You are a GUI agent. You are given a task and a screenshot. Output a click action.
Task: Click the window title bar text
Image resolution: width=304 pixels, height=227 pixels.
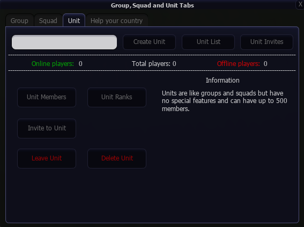tap(152, 5)
